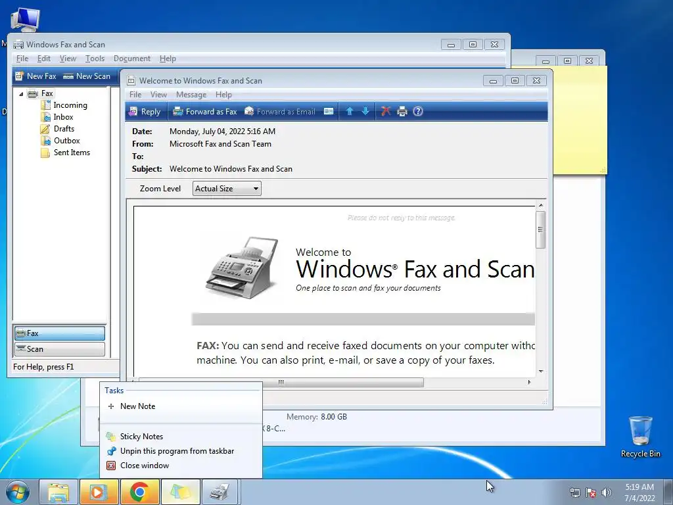Click the contact card icon in message toolbar

click(329, 112)
